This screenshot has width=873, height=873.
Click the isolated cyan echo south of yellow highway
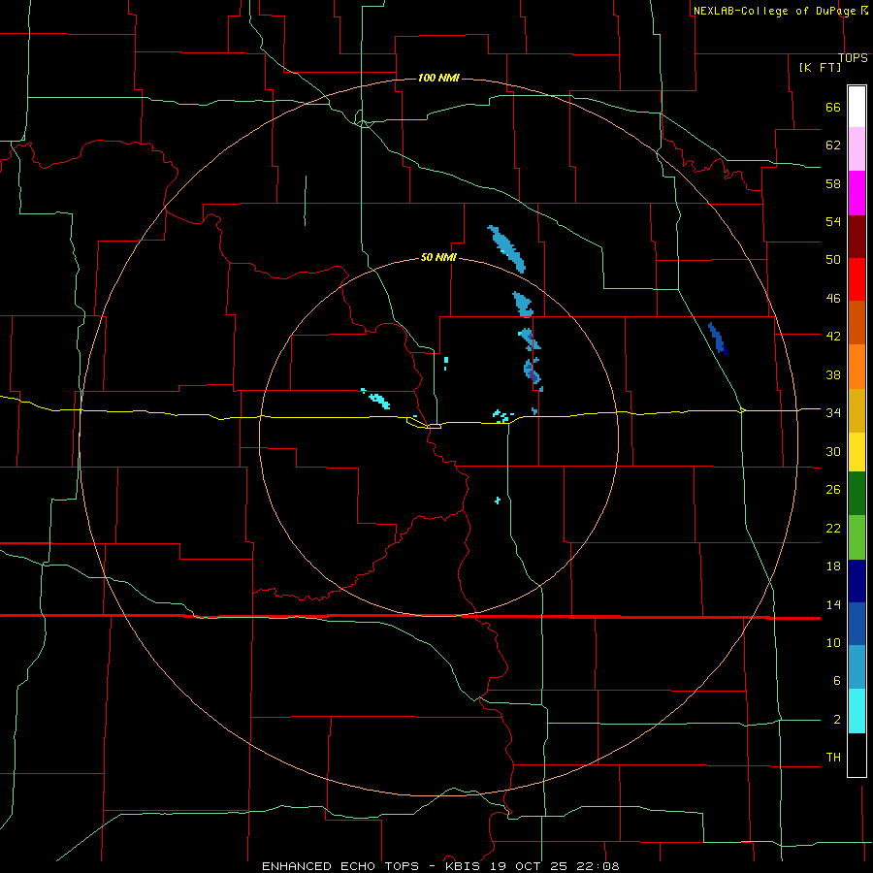498,501
